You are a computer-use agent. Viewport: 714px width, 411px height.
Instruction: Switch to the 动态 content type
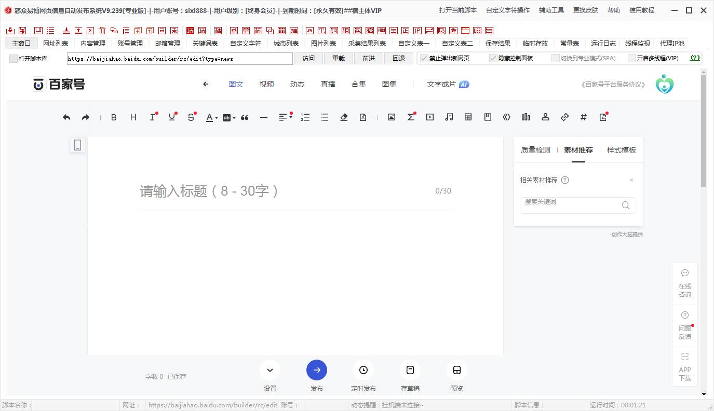298,84
